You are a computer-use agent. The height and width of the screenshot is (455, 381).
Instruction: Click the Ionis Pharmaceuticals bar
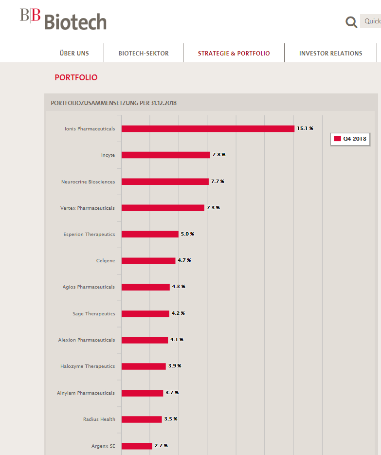click(208, 128)
